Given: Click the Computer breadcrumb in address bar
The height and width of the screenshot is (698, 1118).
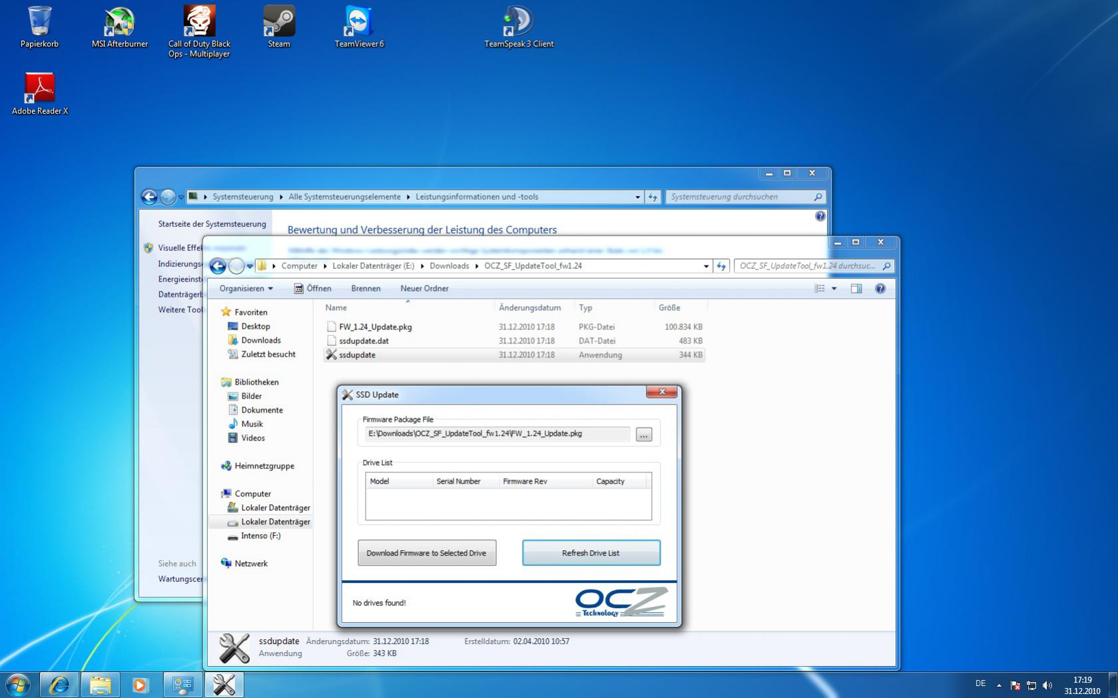Looking at the screenshot, I should pos(300,266).
